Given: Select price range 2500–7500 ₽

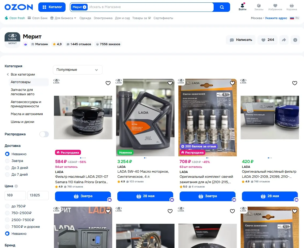Looking at the screenshot, I should [x=7, y=220].
